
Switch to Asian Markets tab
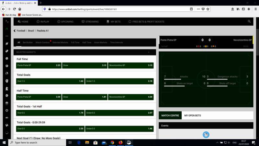coord(101,43)
